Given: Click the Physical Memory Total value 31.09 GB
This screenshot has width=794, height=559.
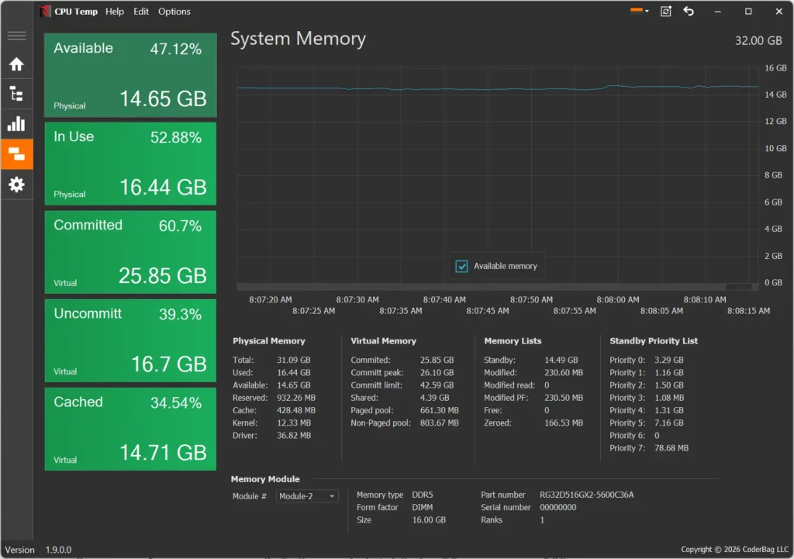Looking at the screenshot, I should coord(294,360).
